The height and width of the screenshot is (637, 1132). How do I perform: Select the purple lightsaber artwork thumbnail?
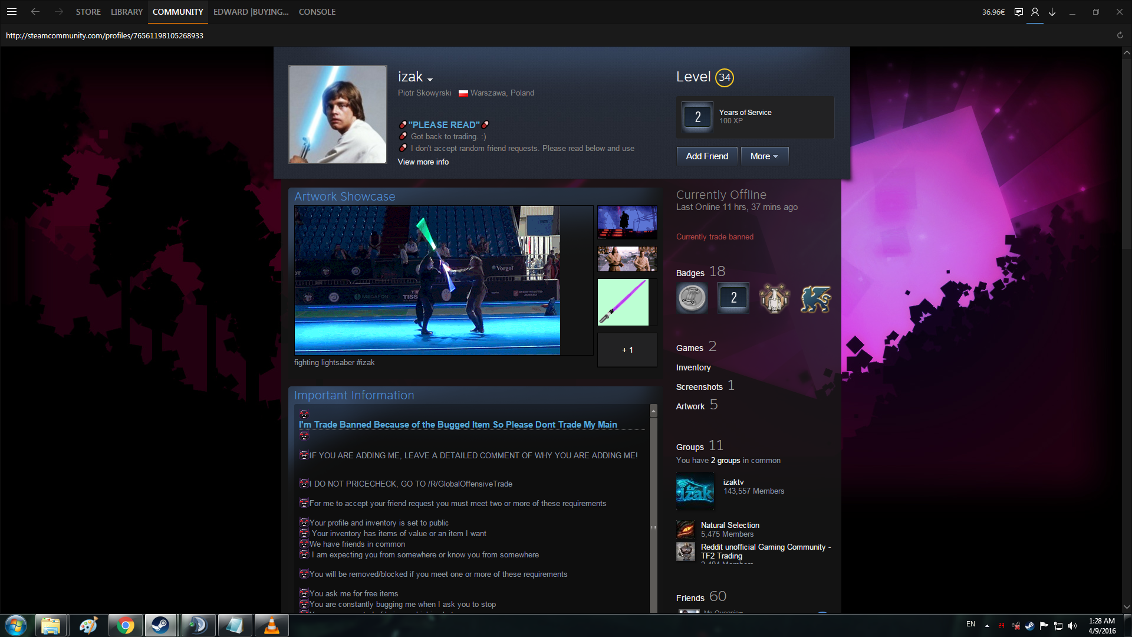tap(623, 303)
